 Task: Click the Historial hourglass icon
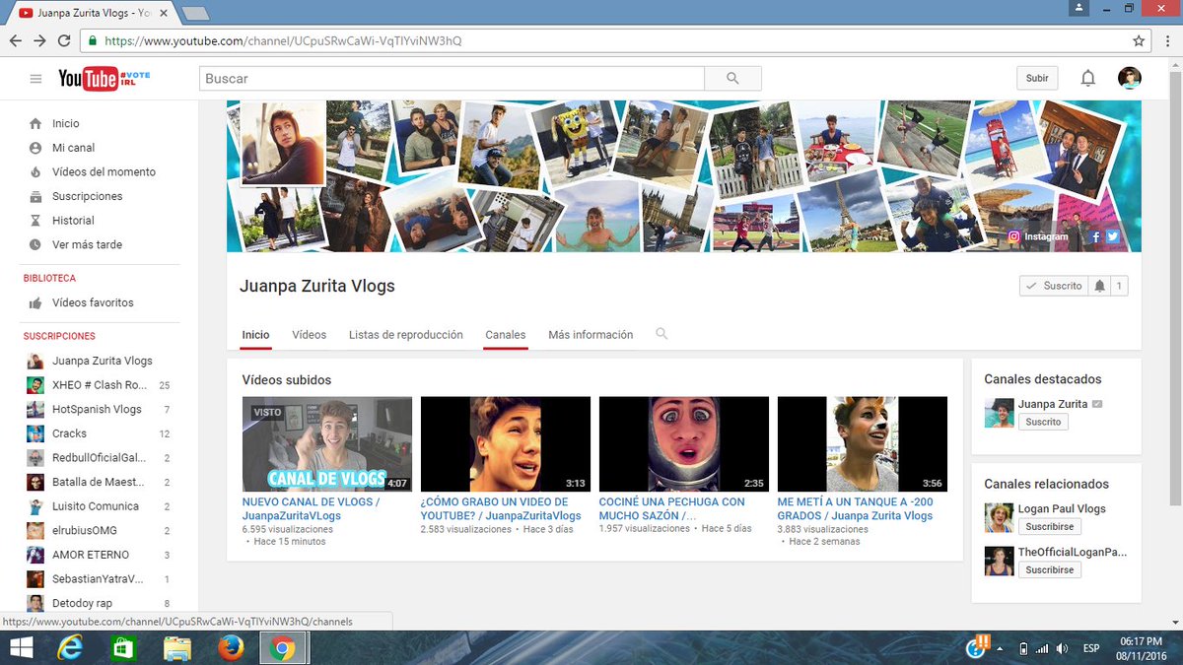tap(35, 221)
